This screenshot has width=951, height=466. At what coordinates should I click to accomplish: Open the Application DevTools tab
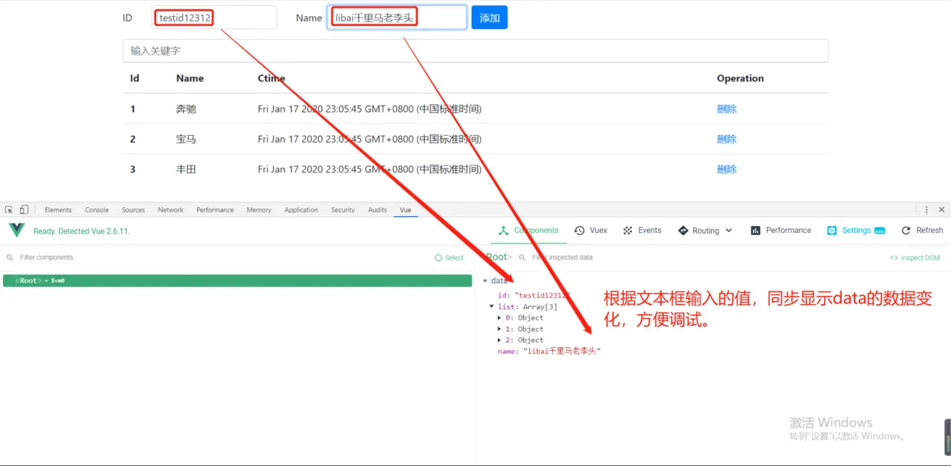coord(301,209)
